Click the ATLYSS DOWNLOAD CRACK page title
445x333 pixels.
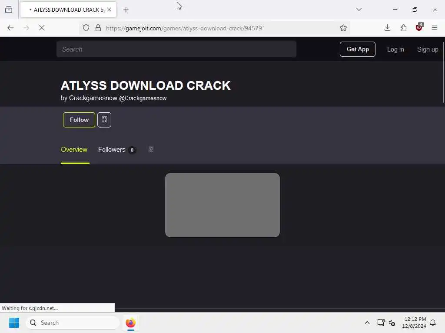click(x=146, y=85)
